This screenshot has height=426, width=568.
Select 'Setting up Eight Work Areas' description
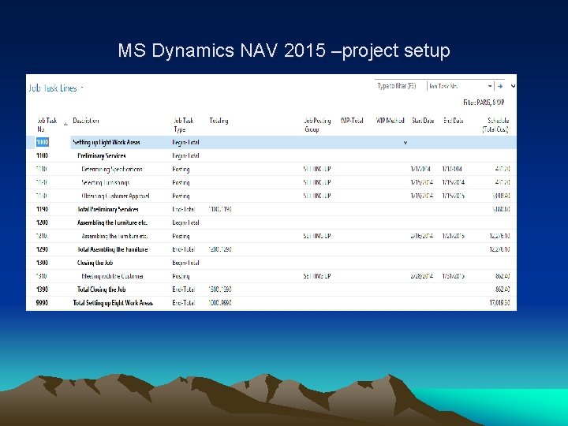point(106,142)
